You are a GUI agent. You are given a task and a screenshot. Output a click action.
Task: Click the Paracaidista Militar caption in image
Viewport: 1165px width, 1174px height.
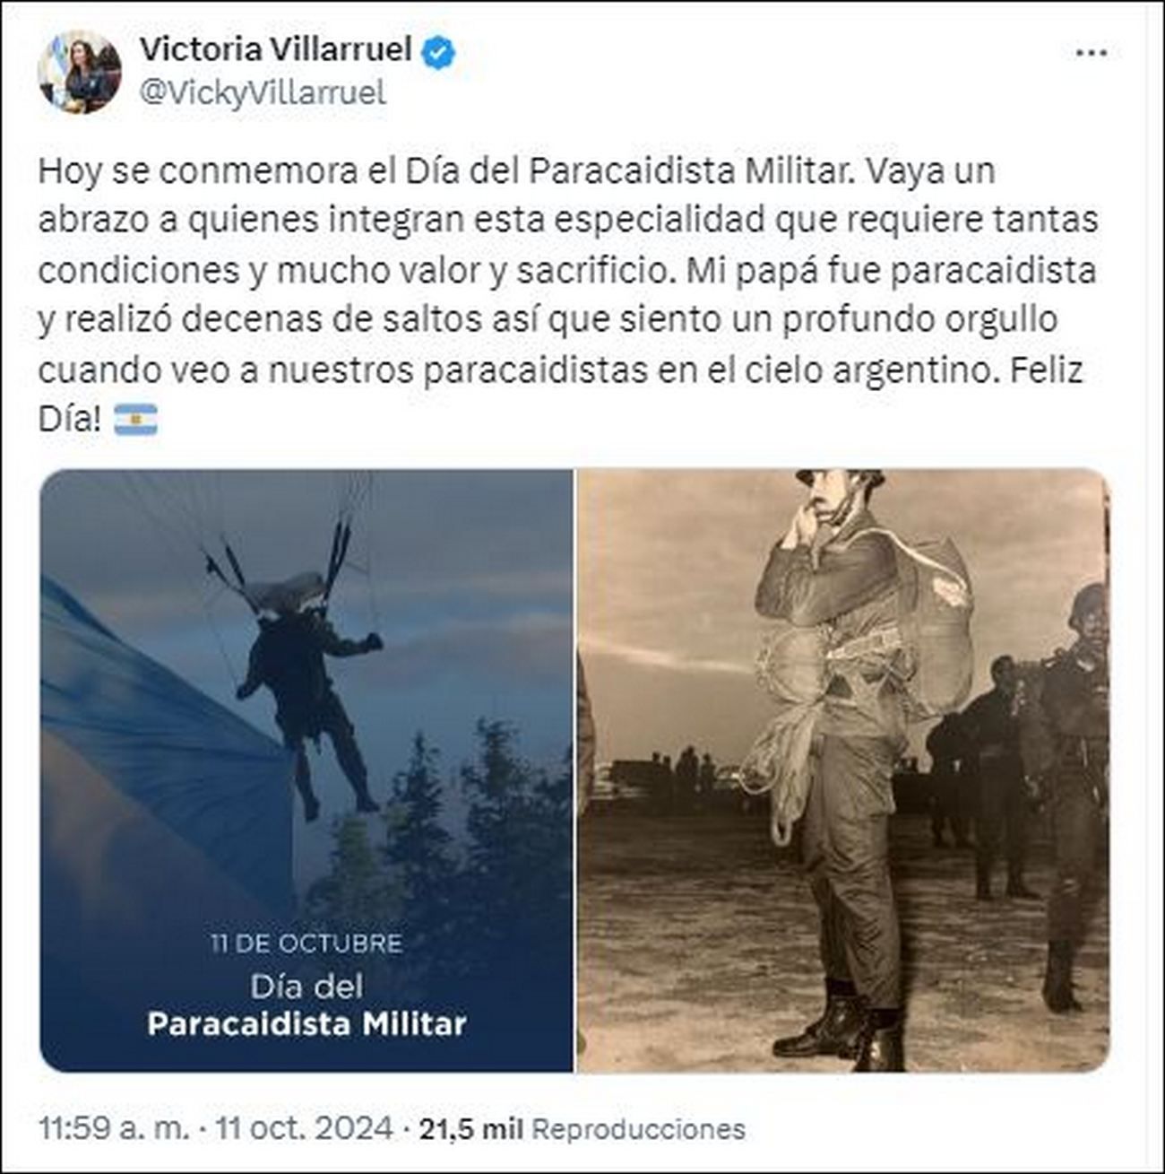[x=306, y=1023]
